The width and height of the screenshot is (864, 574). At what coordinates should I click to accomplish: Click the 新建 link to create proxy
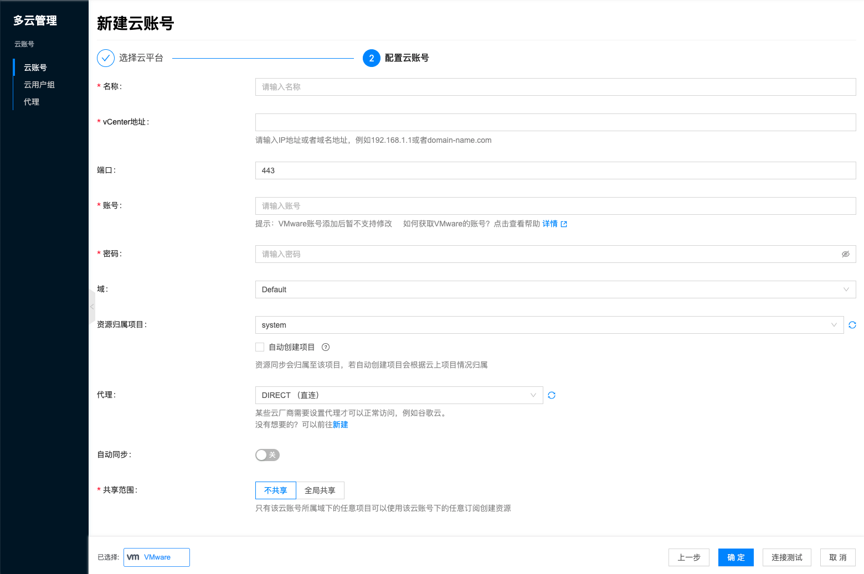point(340,425)
